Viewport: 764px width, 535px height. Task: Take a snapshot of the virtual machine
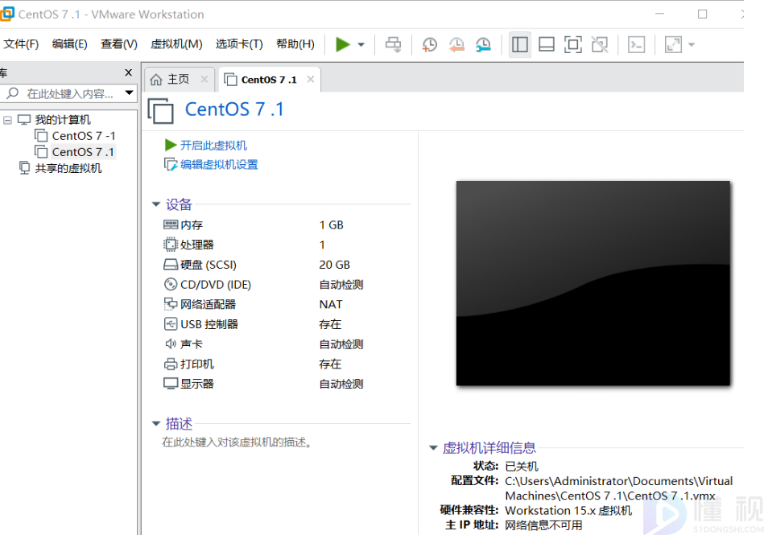point(430,45)
